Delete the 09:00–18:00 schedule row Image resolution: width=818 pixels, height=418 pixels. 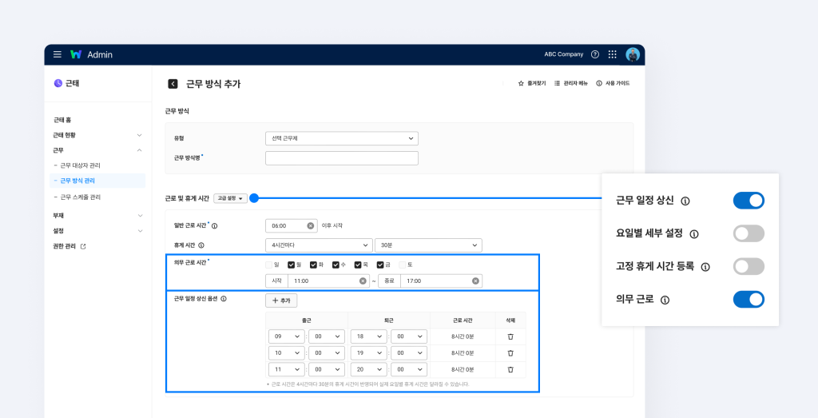click(x=510, y=336)
